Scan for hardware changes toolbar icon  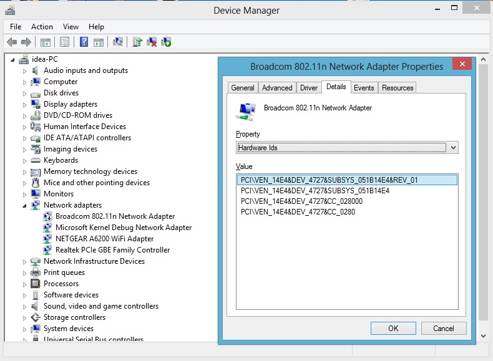point(118,42)
